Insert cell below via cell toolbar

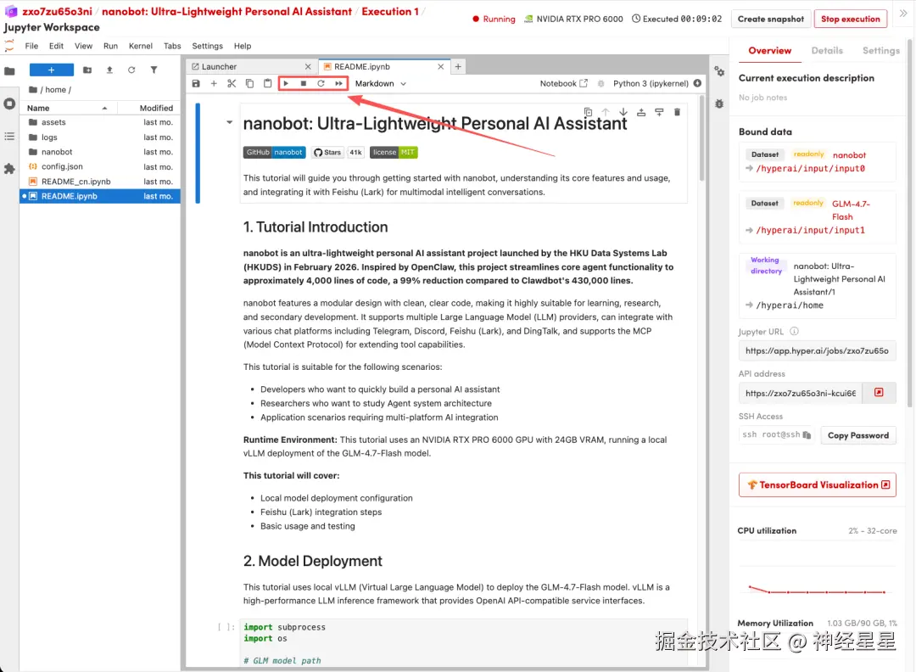(x=659, y=112)
